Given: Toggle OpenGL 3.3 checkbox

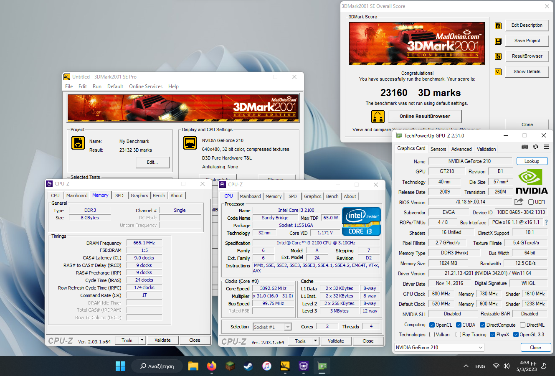Looking at the screenshot, I should [x=516, y=334].
